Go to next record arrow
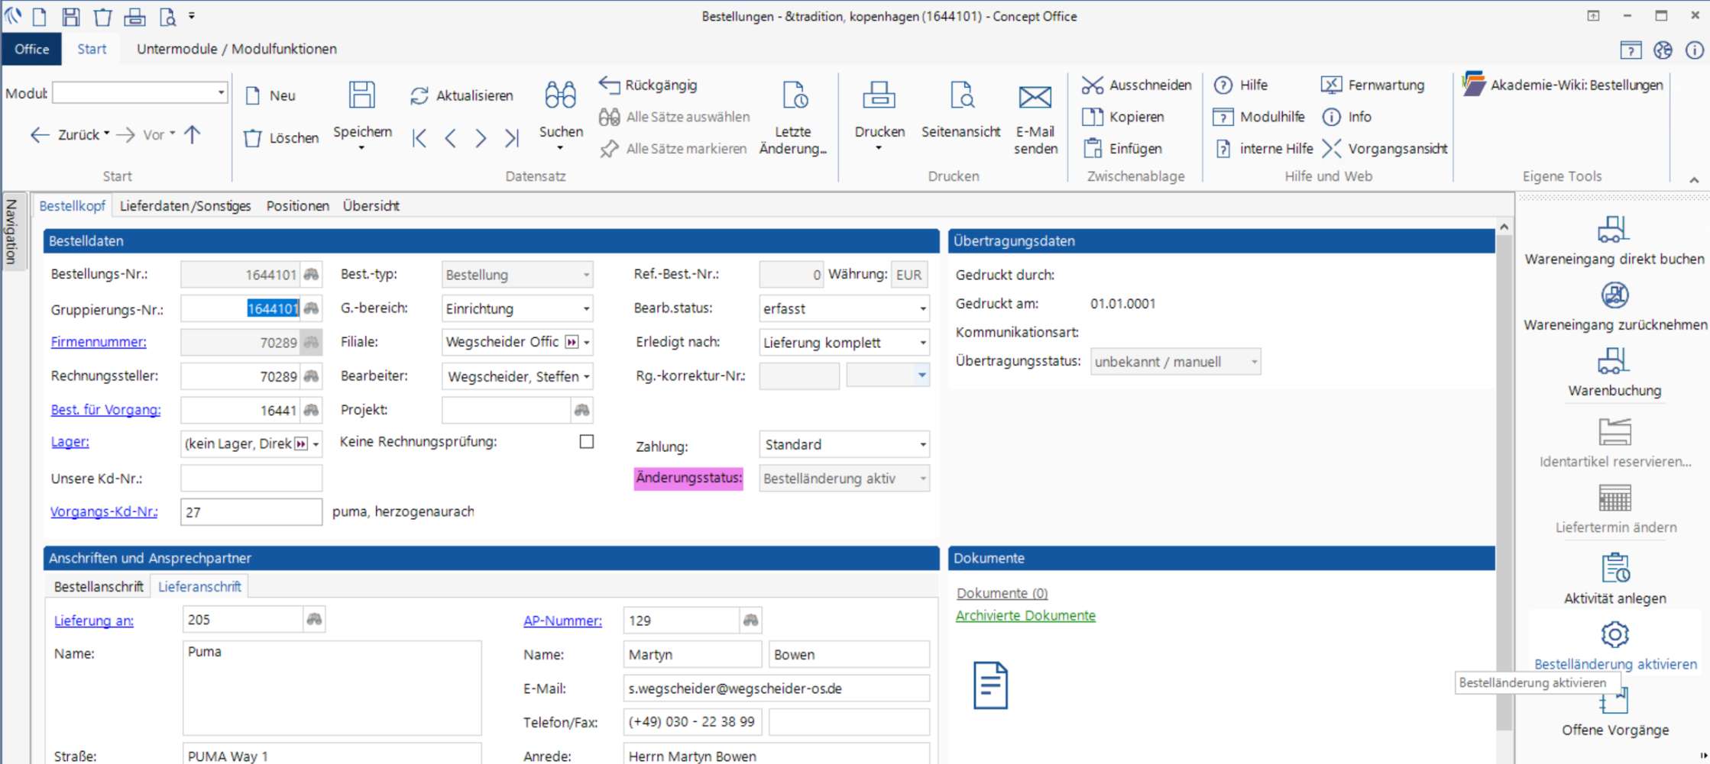The height and width of the screenshot is (764, 1710). (481, 138)
